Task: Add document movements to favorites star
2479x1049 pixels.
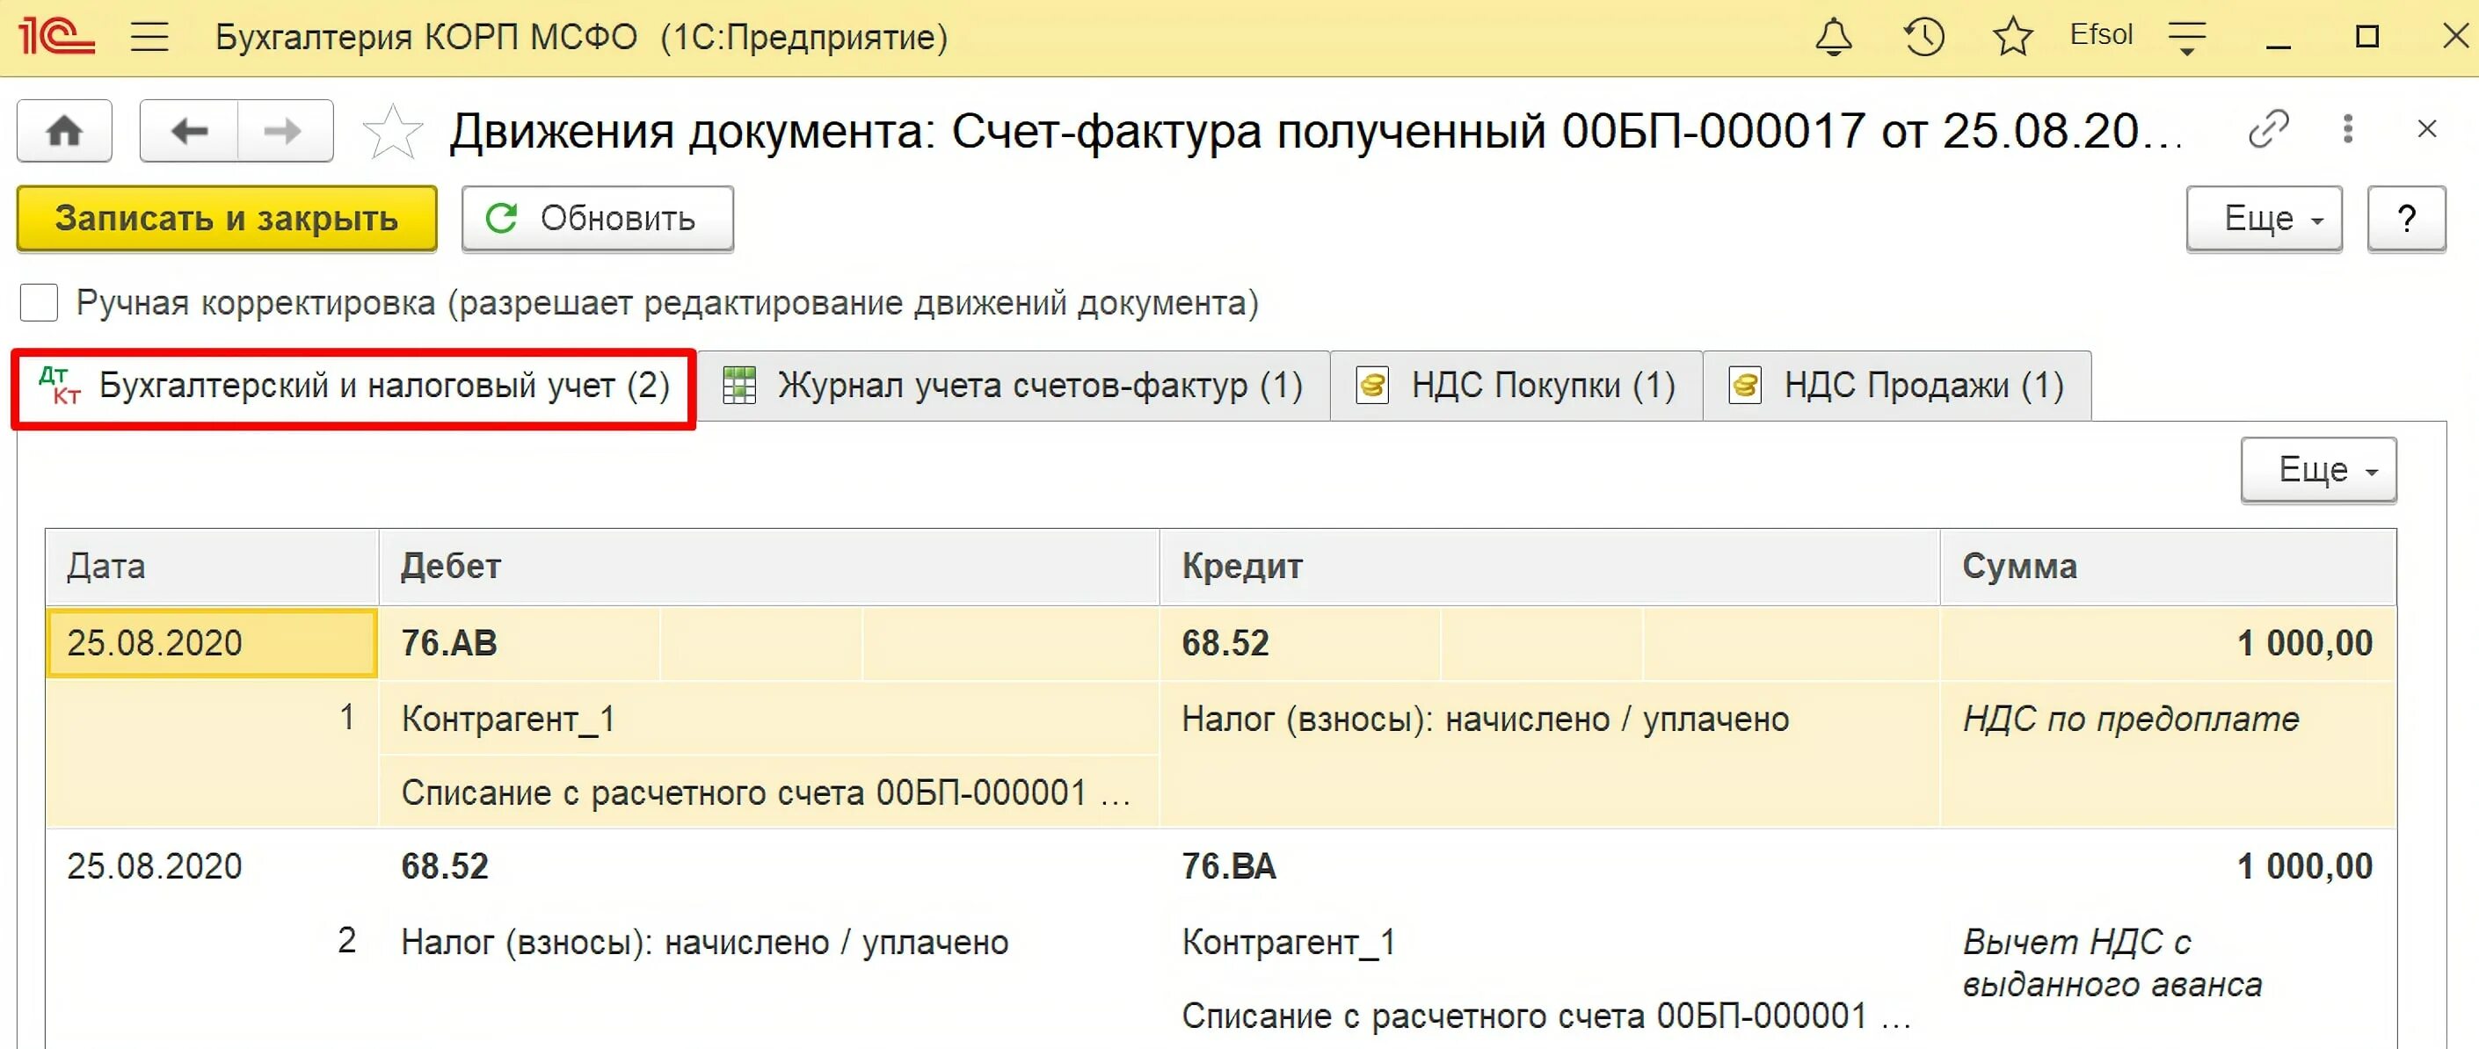Action: click(393, 132)
